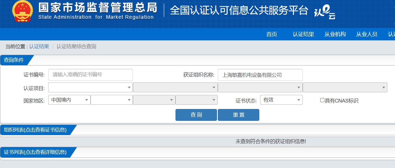This screenshot has width=395, height=168.
Task: Click the 未查到符合条件的获证组织信息 message
Action: 271,141
